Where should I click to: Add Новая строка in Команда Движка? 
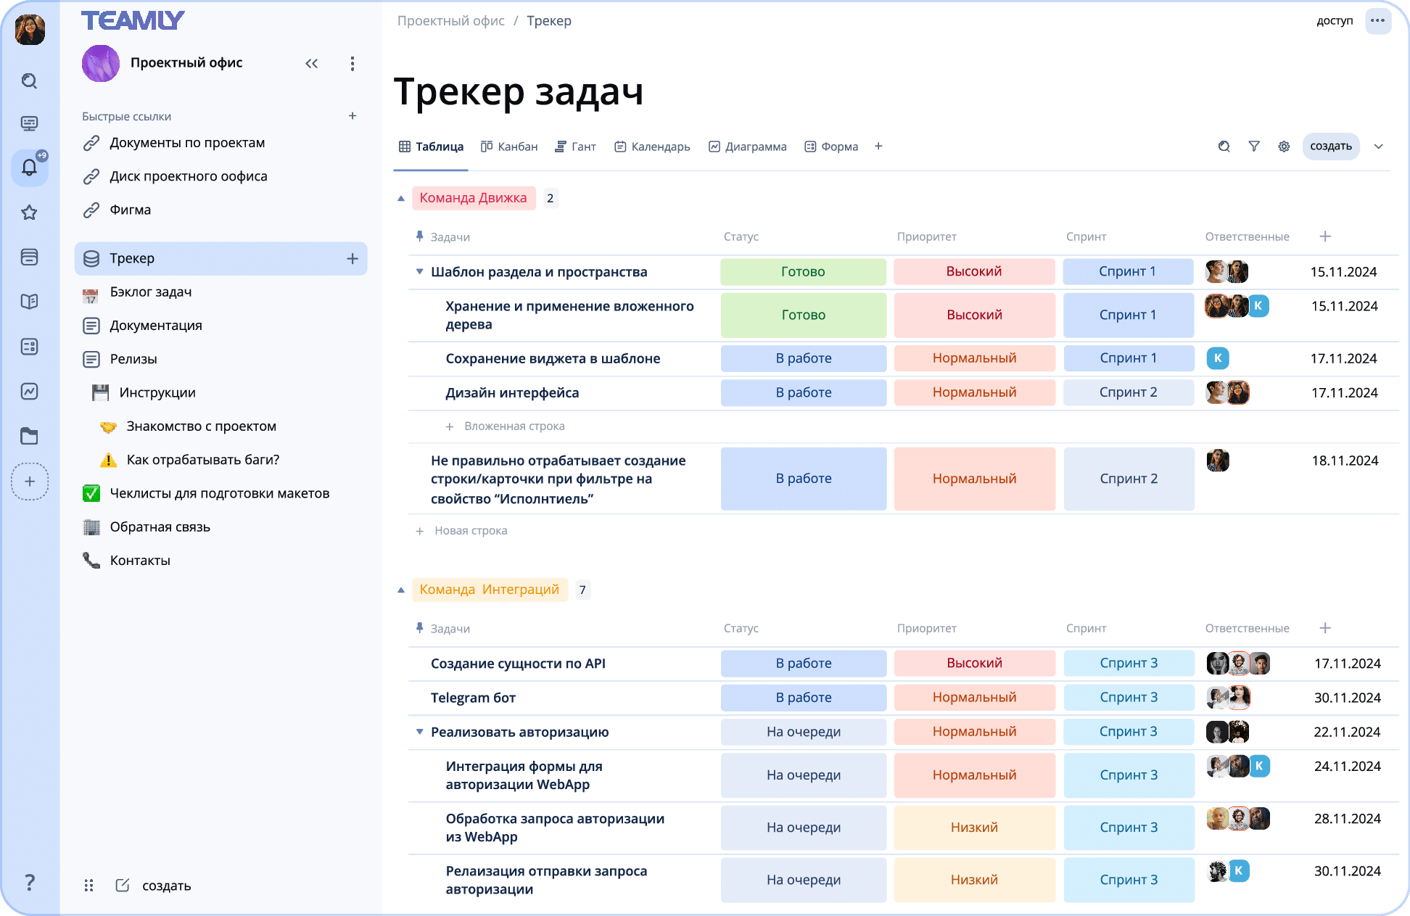point(470,531)
